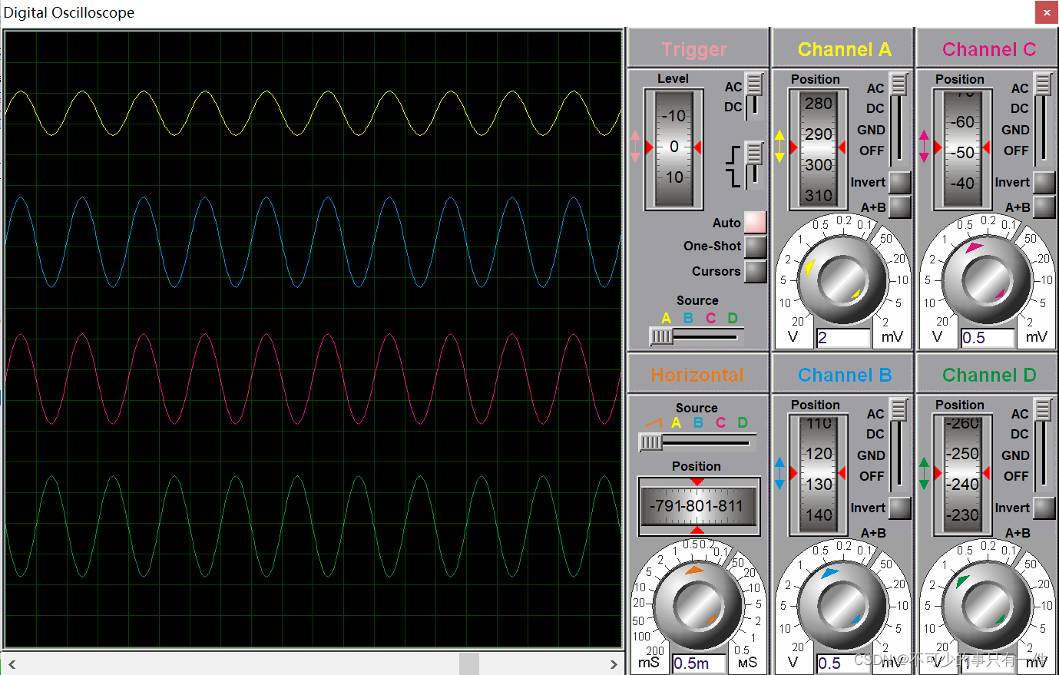1059x675 pixels.
Task: Toggle Channel A A+B button
Action: click(899, 207)
